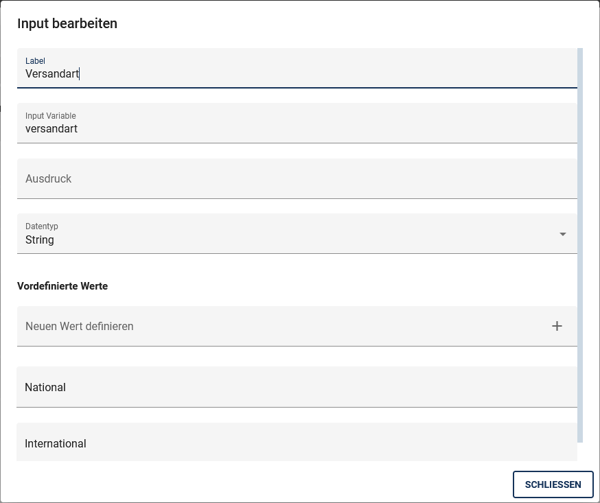The width and height of the screenshot is (600, 503).
Task: Click the Input bearbeiten dialog title
Action: click(66, 23)
